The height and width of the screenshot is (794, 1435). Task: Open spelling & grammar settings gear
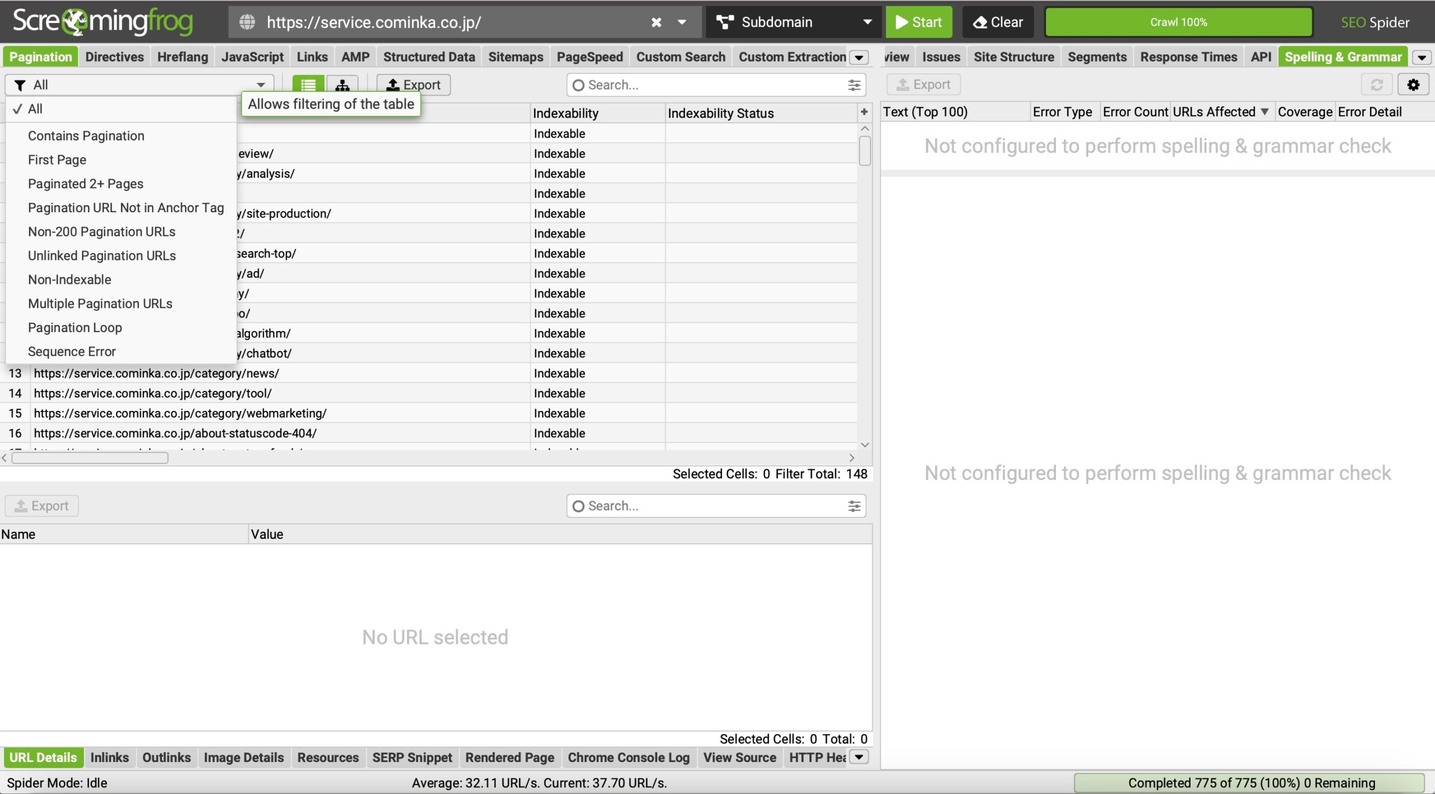pyautogui.click(x=1413, y=85)
